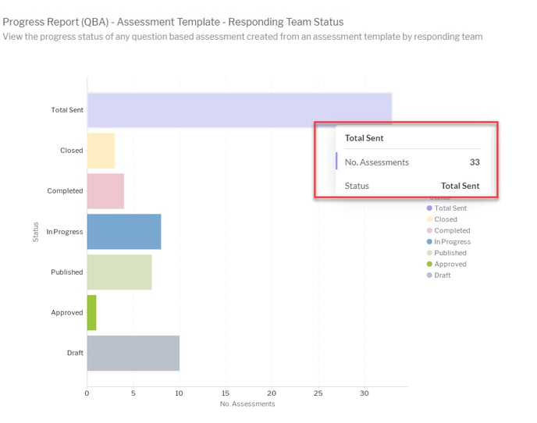Select the yellow Closed bar
537x423 pixels.
click(x=101, y=151)
